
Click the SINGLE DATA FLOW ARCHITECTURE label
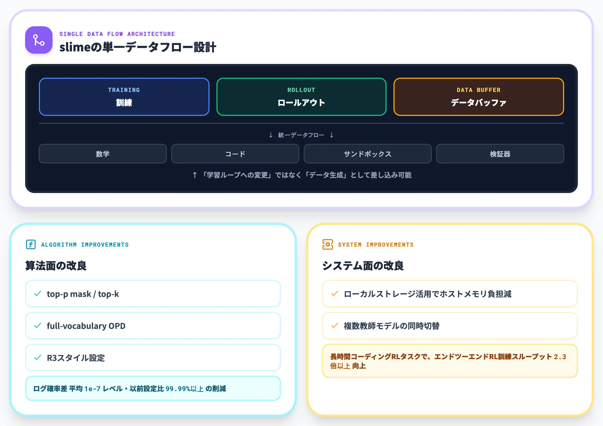tap(117, 34)
